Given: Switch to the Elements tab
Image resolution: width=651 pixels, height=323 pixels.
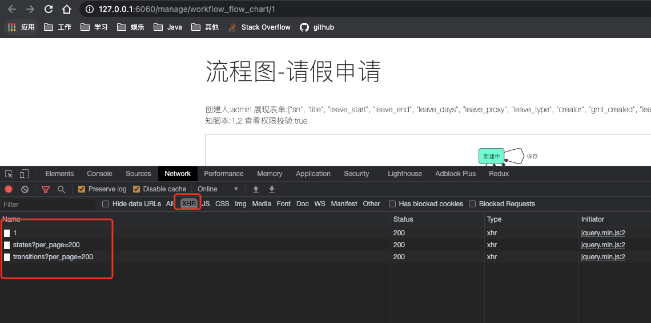Looking at the screenshot, I should pyautogui.click(x=59, y=174).
